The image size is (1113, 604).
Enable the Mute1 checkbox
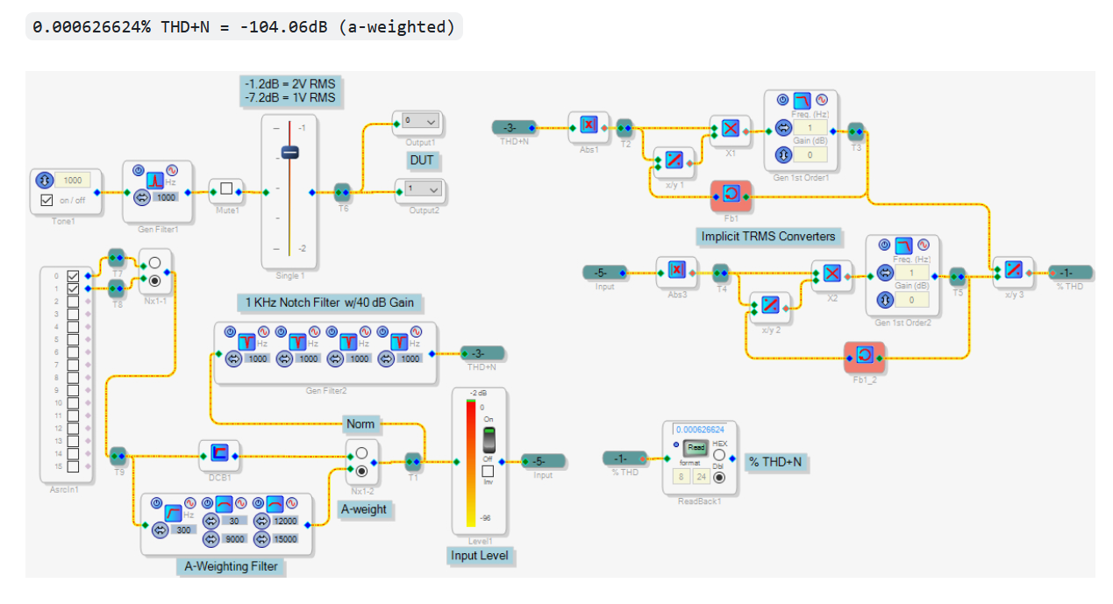tap(225, 188)
